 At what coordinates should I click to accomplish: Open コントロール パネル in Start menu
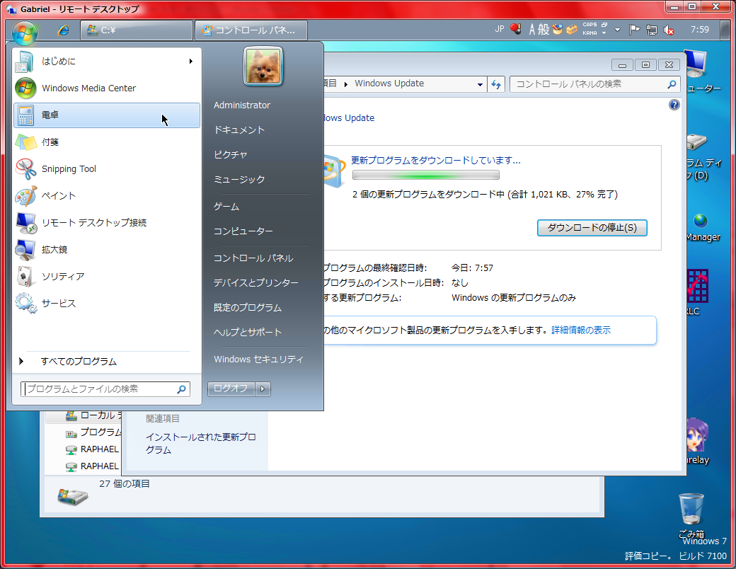[x=253, y=258]
